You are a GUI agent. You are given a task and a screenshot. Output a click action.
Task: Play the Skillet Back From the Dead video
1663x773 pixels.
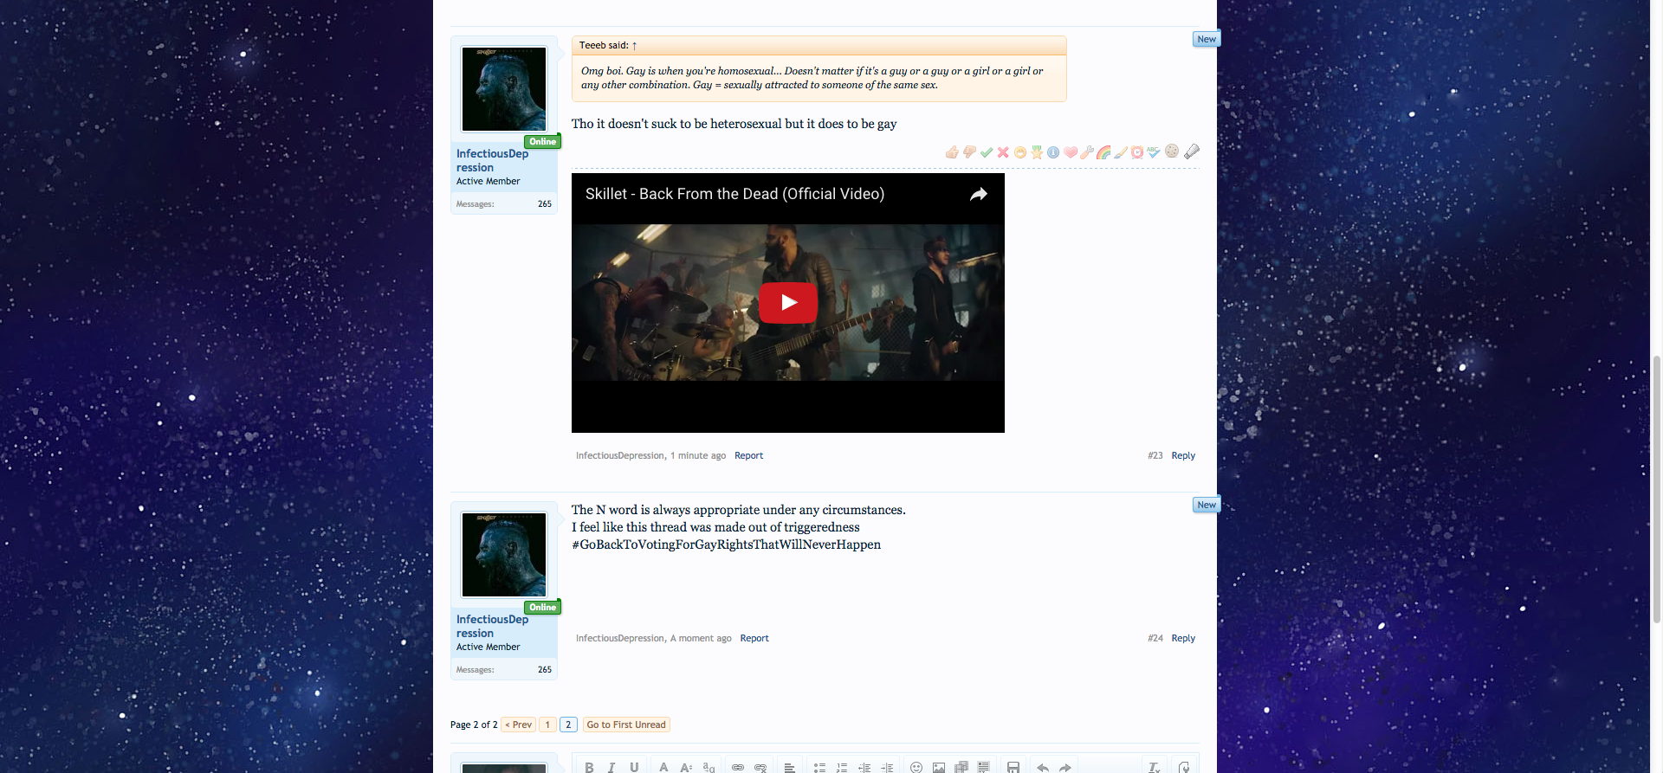pyautogui.click(x=787, y=302)
